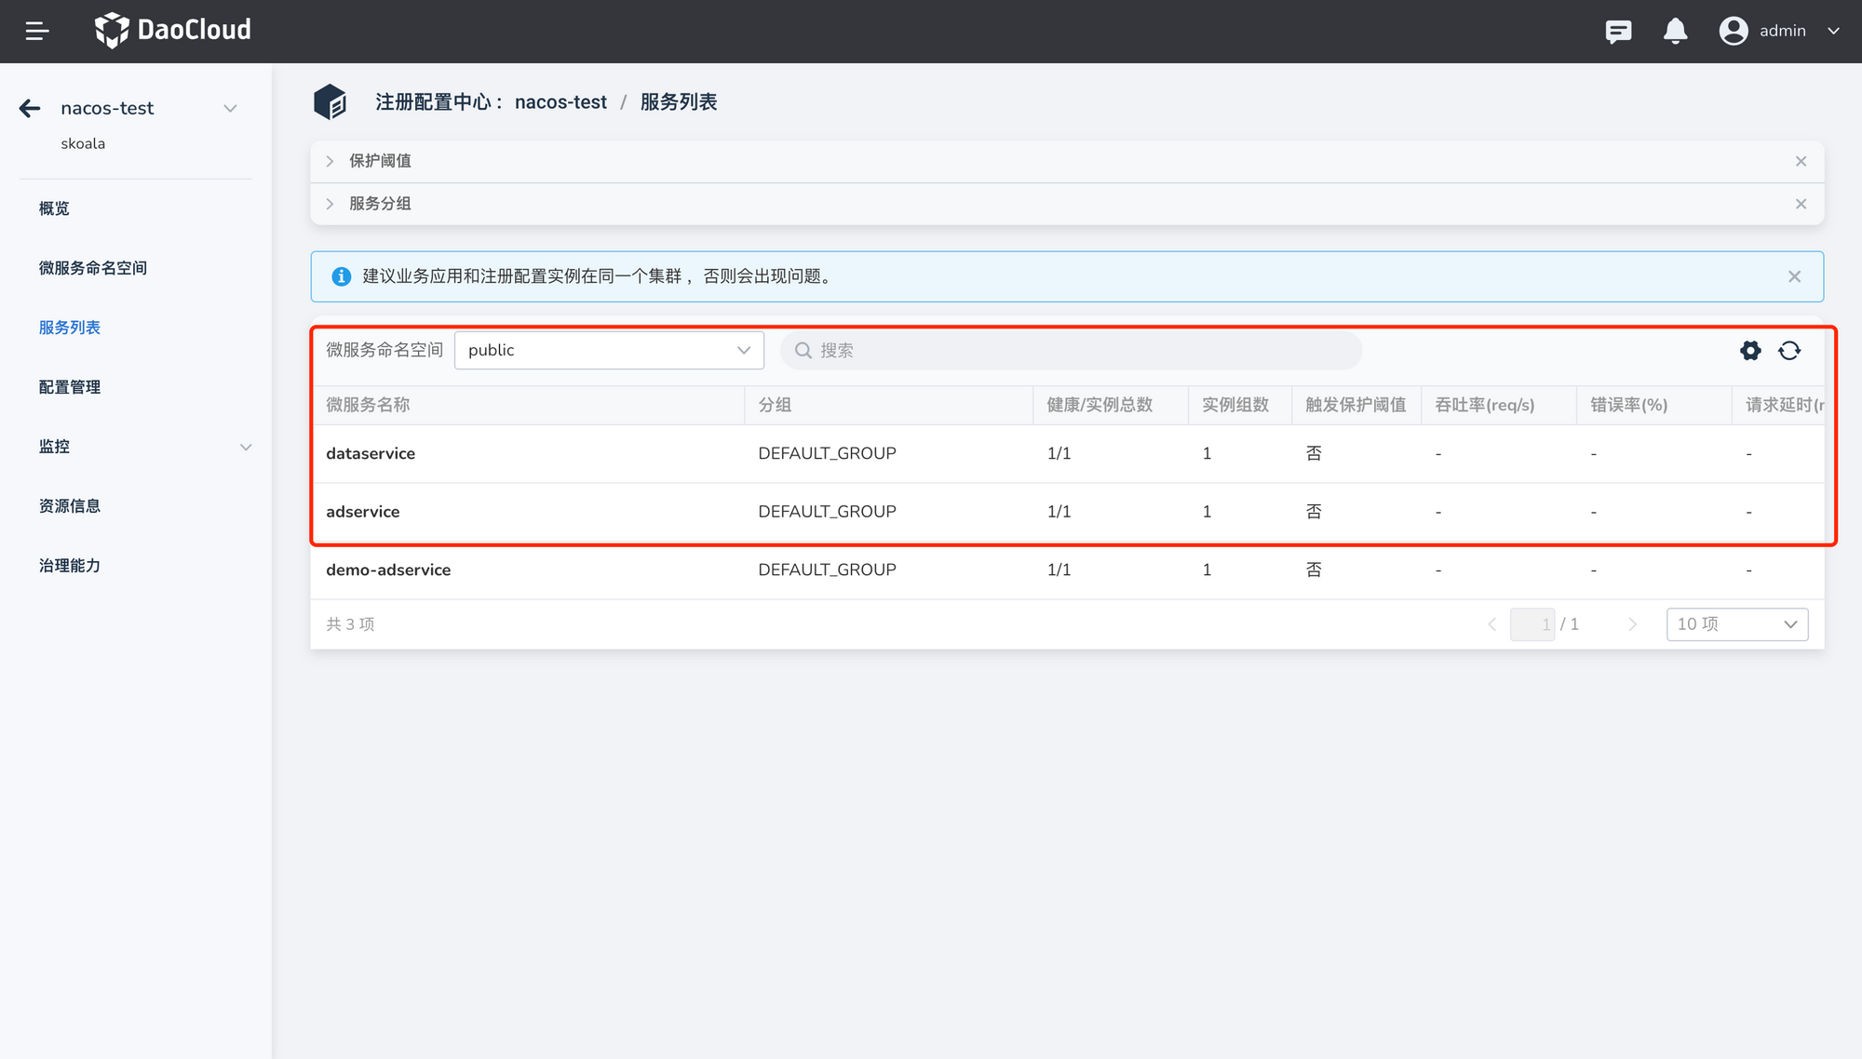
Task: Open 微服务命名空间 in sidebar
Action: (93, 268)
